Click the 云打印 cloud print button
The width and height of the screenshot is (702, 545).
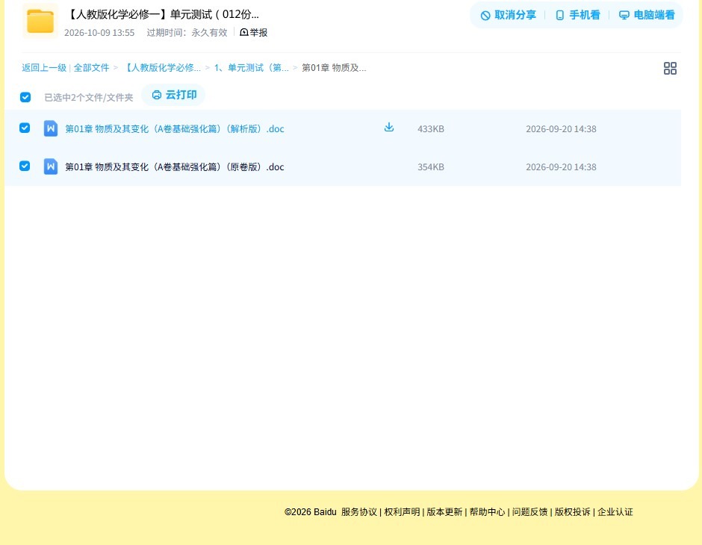[174, 95]
